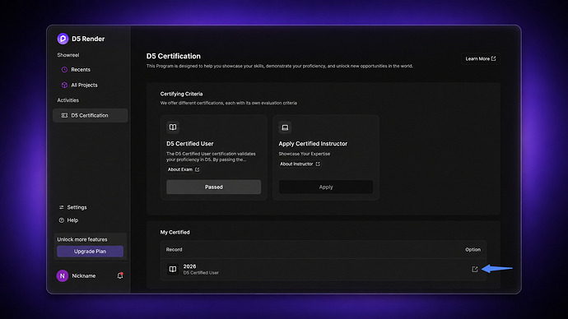Click the My Certified heading
568x319 pixels.
pyautogui.click(x=175, y=232)
